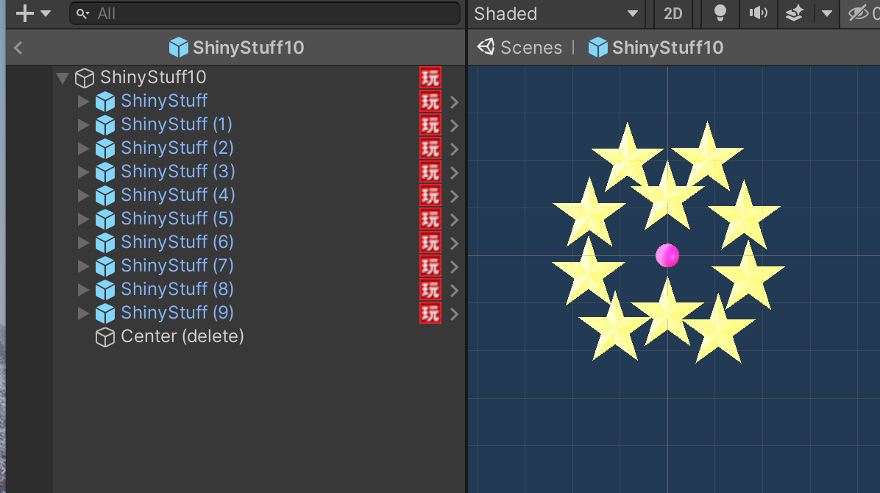Toggle scene lighting bulb button

(x=720, y=13)
